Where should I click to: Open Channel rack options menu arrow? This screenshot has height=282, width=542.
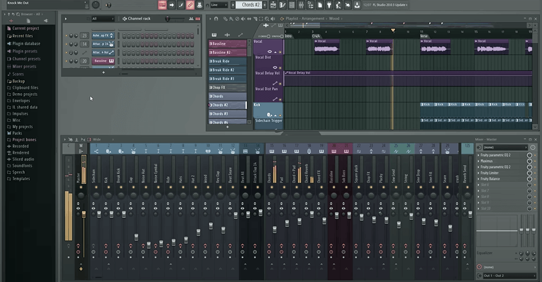(x=65, y=19)
